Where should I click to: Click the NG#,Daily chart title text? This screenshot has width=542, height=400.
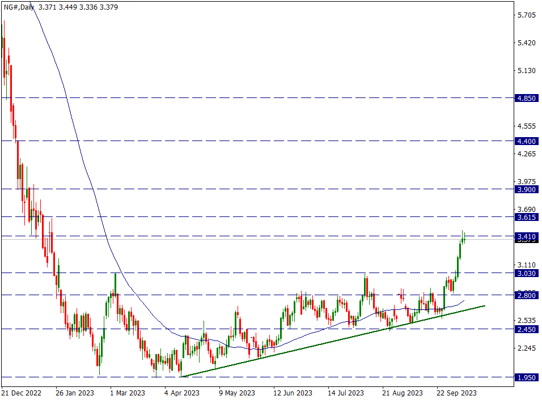tap(19, 7)
